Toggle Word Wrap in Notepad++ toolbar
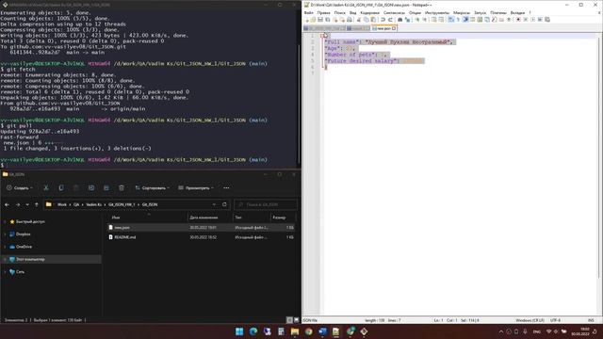 coord(450,20)
